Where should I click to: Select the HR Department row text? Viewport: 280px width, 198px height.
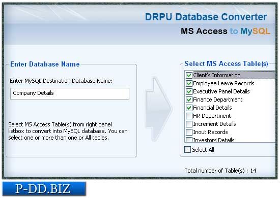(212, 116)
